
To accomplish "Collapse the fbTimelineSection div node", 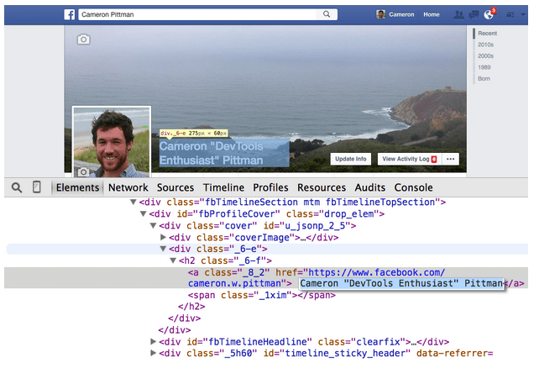I will [133, 202].
